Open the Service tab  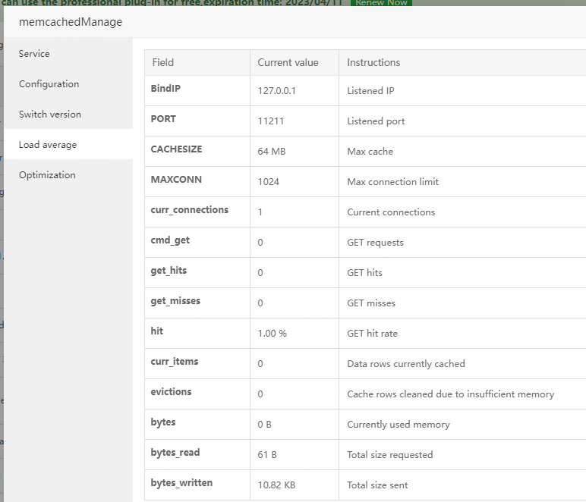pyautogui.click(x=34, y=54)
